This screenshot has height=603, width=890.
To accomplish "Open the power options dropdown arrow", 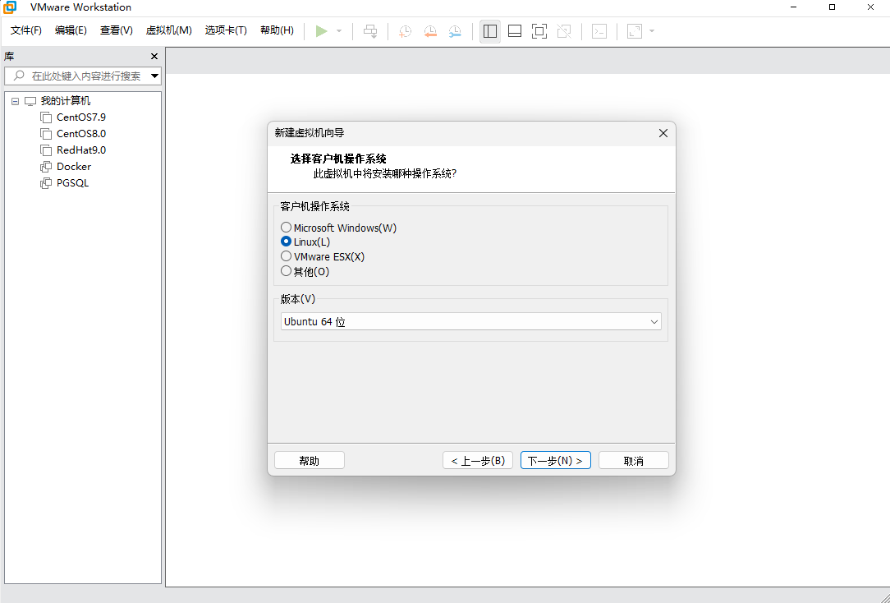I will (339, 31).
